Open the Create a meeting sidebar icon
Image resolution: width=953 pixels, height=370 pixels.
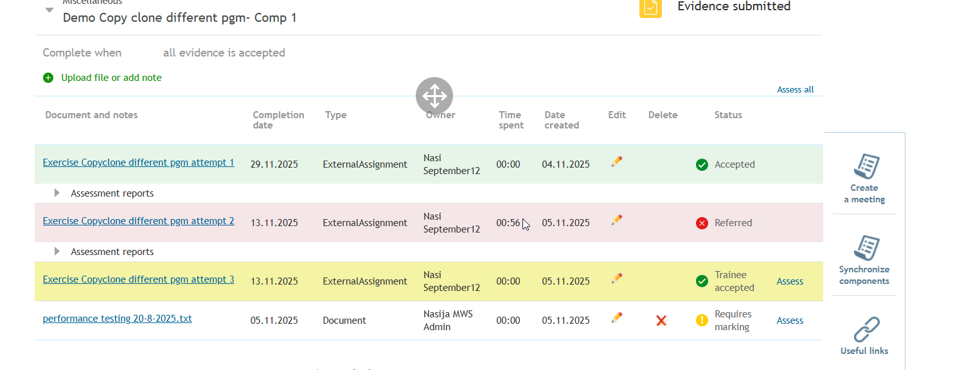coord(866,166)
